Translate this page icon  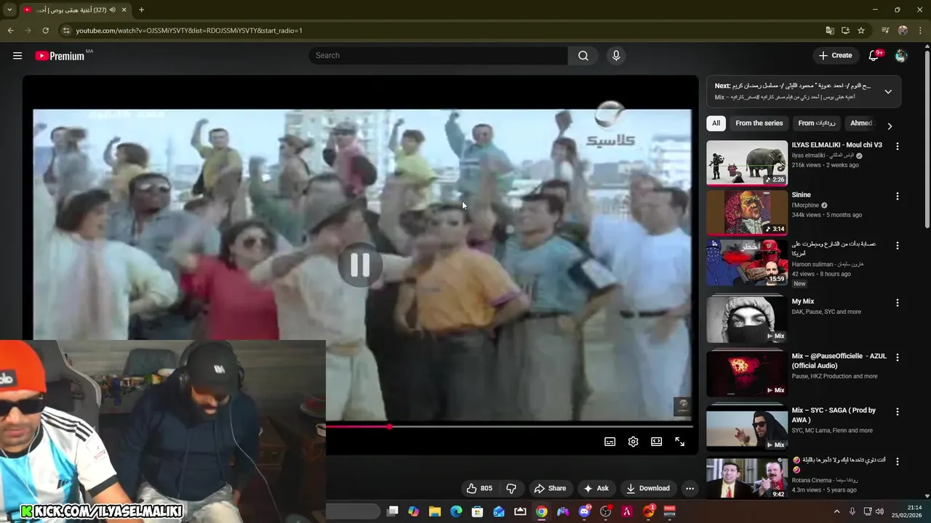(830, 31)
